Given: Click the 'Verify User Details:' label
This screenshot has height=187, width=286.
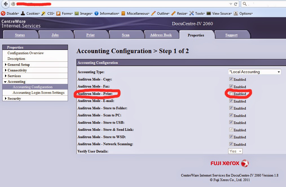Looking at the screenshot, I should 93,151.
